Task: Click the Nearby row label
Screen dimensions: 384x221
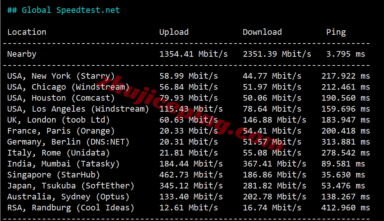Action: coord(22,54)
